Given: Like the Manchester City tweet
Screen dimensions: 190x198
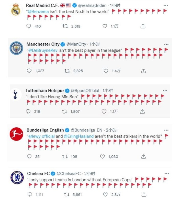Looking at the screenshot, I should (x=106, y=71).
